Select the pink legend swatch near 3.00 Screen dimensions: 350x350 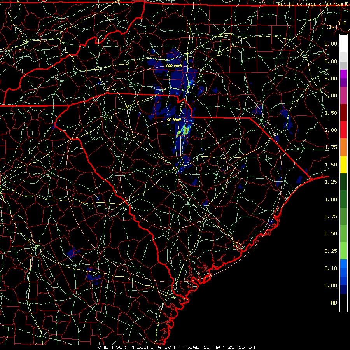(343, 95)
